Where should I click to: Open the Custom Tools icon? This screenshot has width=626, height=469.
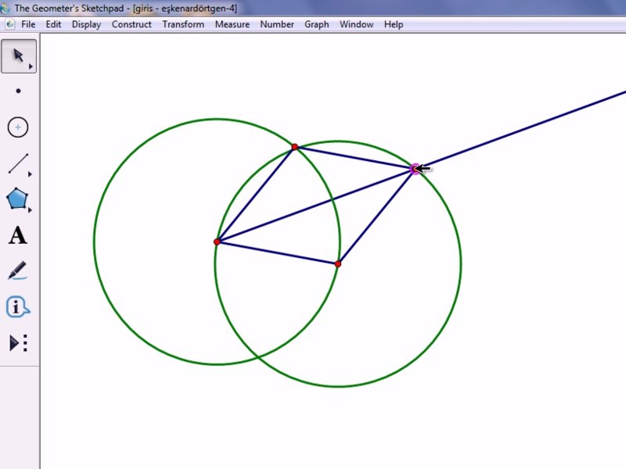pos(18,343)
